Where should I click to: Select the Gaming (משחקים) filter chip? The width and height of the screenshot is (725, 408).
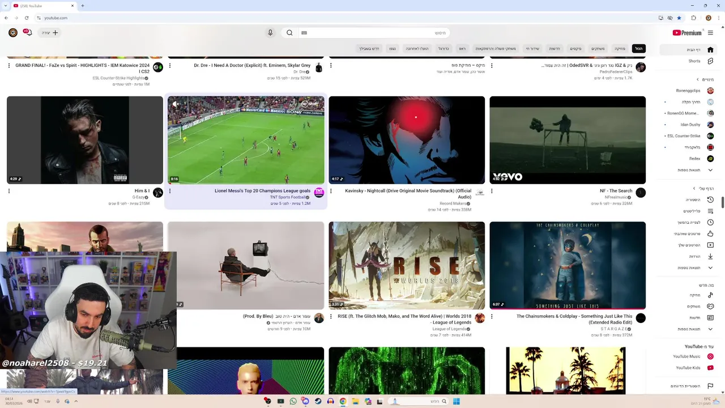[598, 49]
